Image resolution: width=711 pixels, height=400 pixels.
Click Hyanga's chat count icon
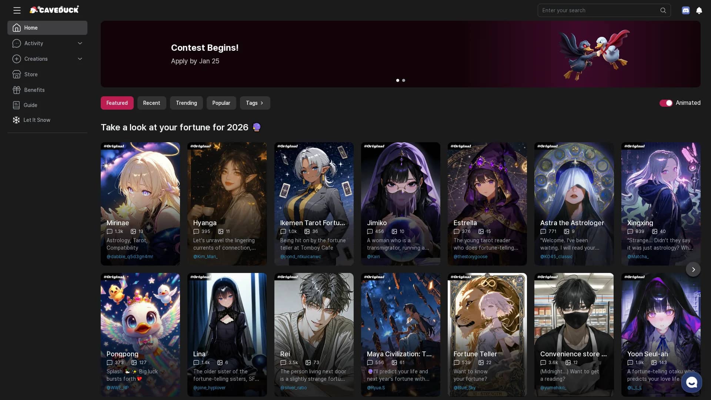(x=196, y=231)
